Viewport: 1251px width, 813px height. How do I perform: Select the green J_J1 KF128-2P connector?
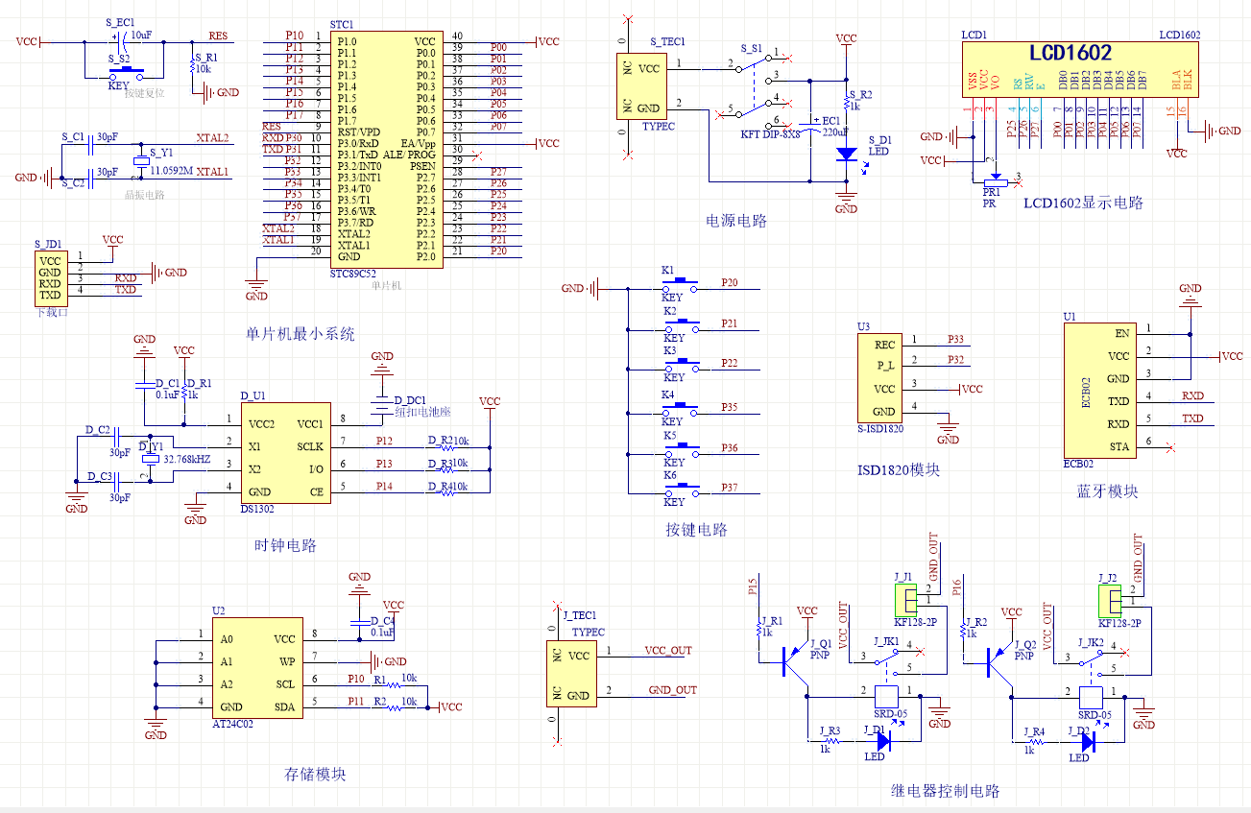pos(905,601)
